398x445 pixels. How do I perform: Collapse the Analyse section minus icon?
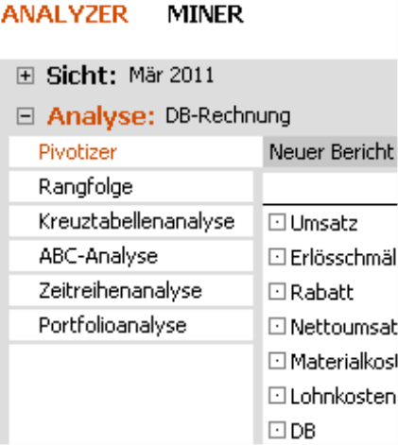coord(26,116)
